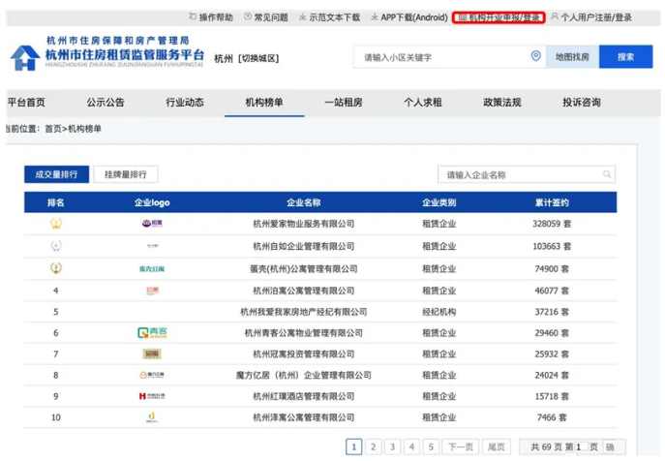Select the 成交量排行 ranking tab
665x461 pixels.
click(x=57, y=174)
